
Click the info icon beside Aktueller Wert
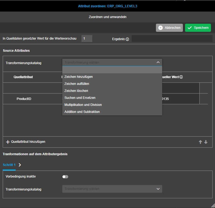point(181,77)
